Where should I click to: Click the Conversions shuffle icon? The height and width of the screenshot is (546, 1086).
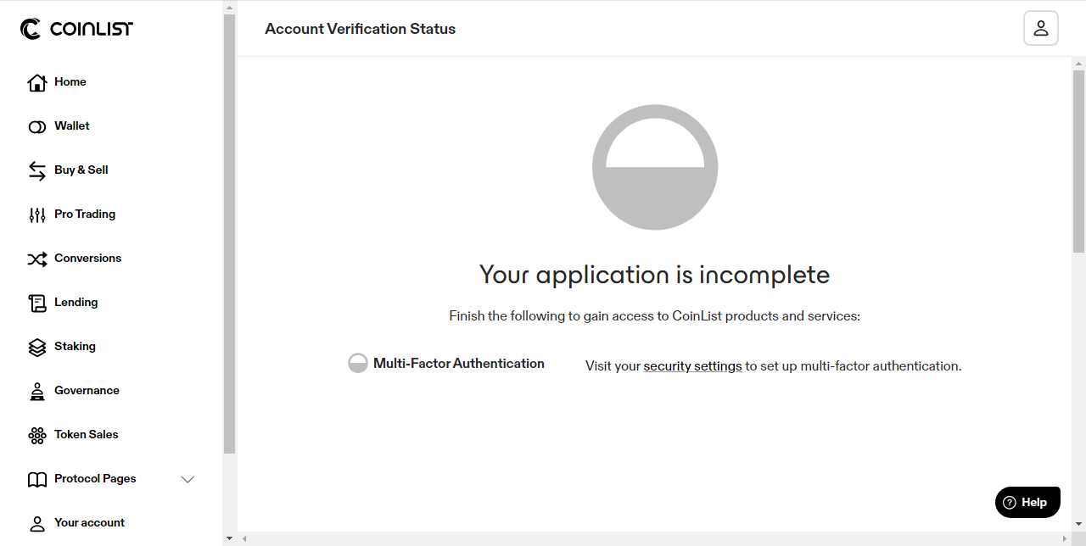(x=37, y=259)
